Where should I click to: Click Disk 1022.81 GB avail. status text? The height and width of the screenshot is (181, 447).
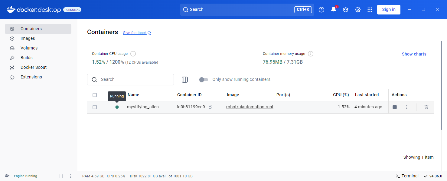[x=161, y=176]
